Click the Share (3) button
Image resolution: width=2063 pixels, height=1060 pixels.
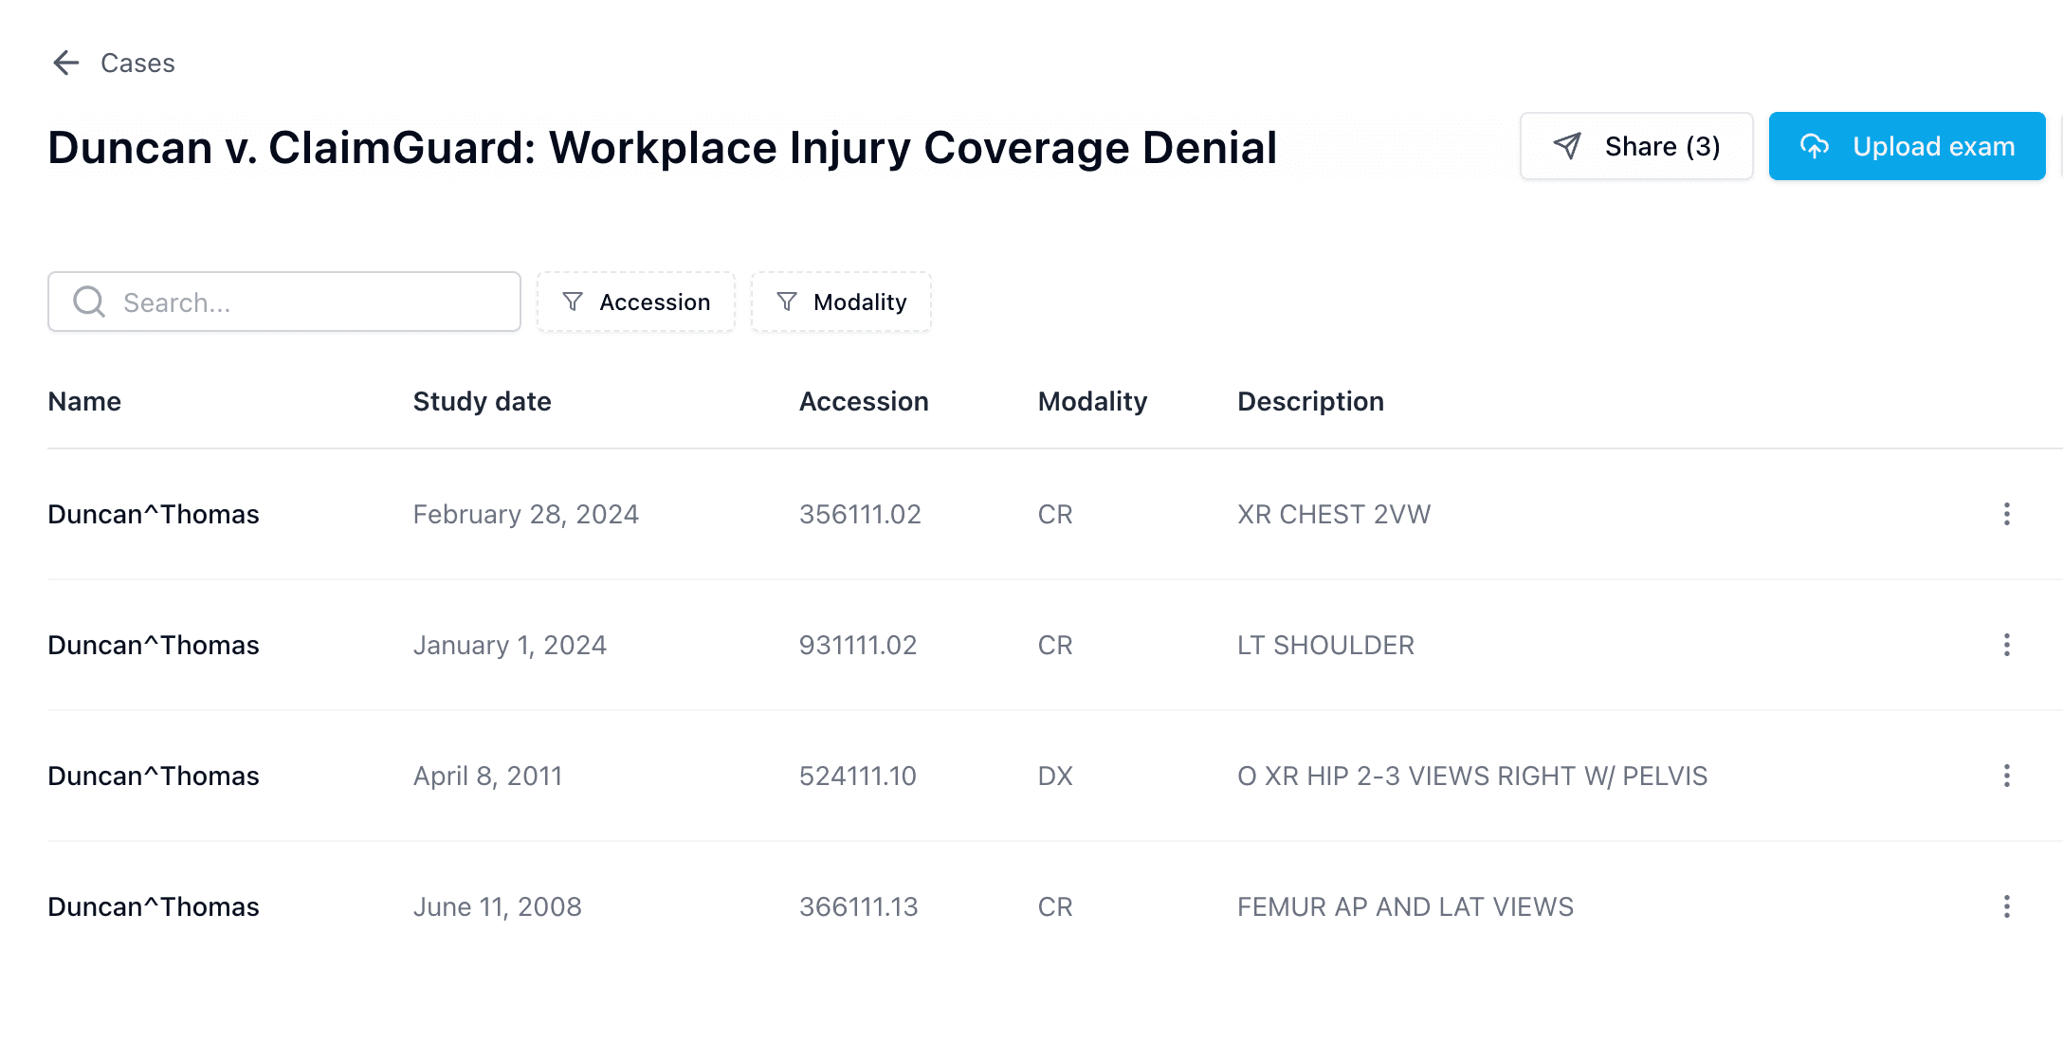point(1636,146)
